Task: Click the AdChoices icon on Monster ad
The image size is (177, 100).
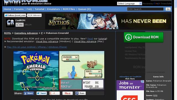Action: 143,81
